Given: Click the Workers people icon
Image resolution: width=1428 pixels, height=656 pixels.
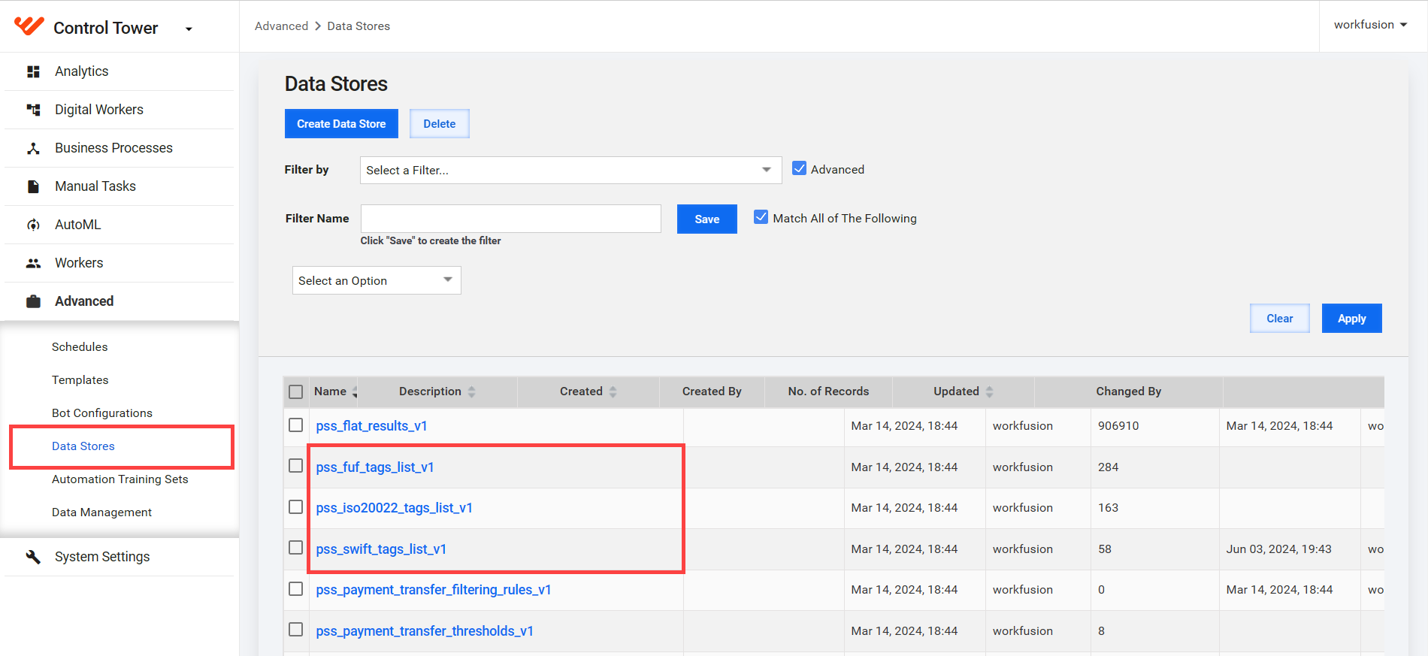Looking at the screenshot, I should pos(33,263).
